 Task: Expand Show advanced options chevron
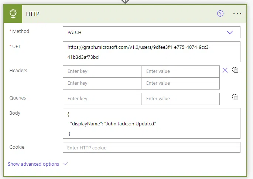(65, 164)
